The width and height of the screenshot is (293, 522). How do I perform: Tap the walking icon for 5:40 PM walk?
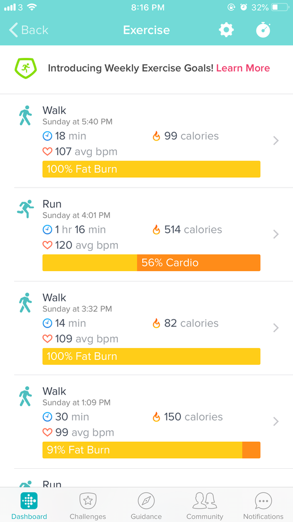tap(25, 115)
